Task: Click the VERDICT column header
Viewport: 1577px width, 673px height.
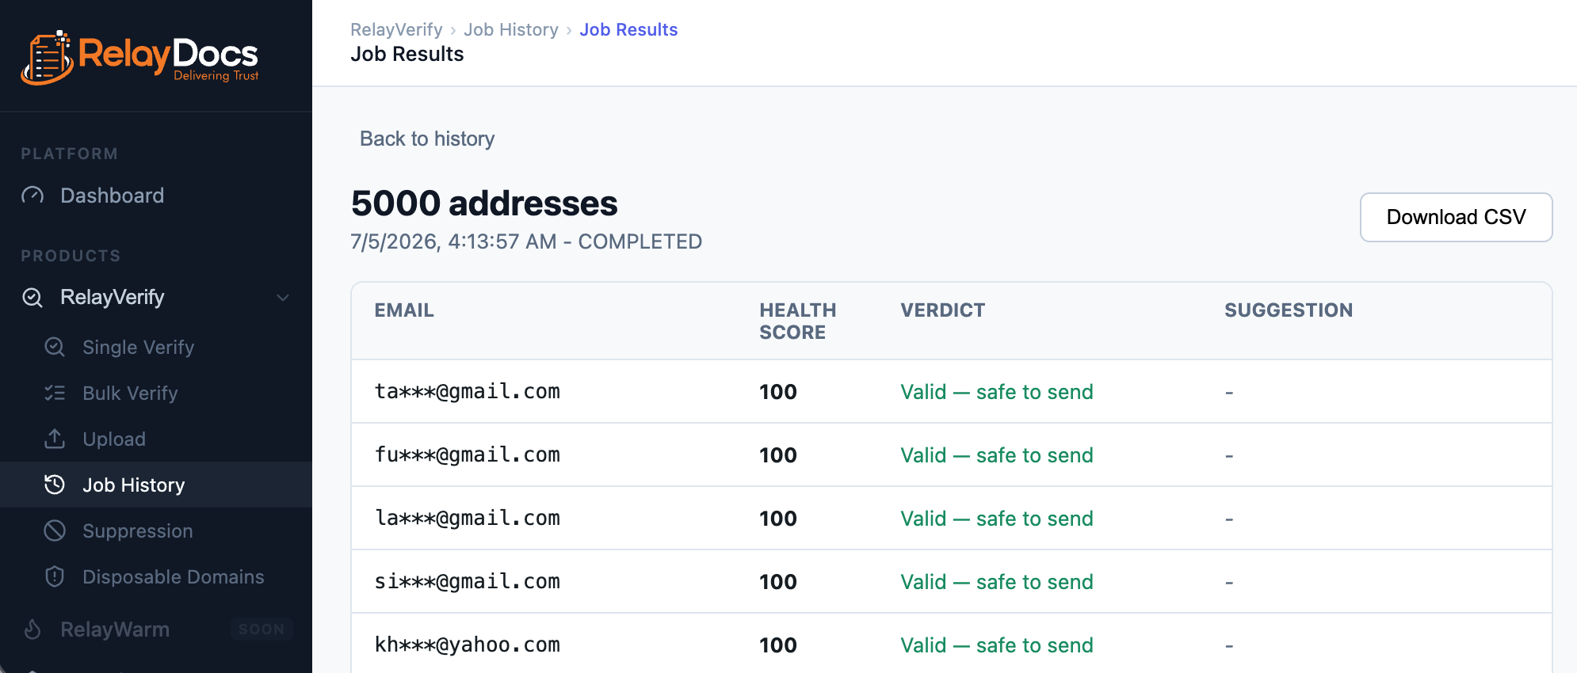Action: point(942,310)
